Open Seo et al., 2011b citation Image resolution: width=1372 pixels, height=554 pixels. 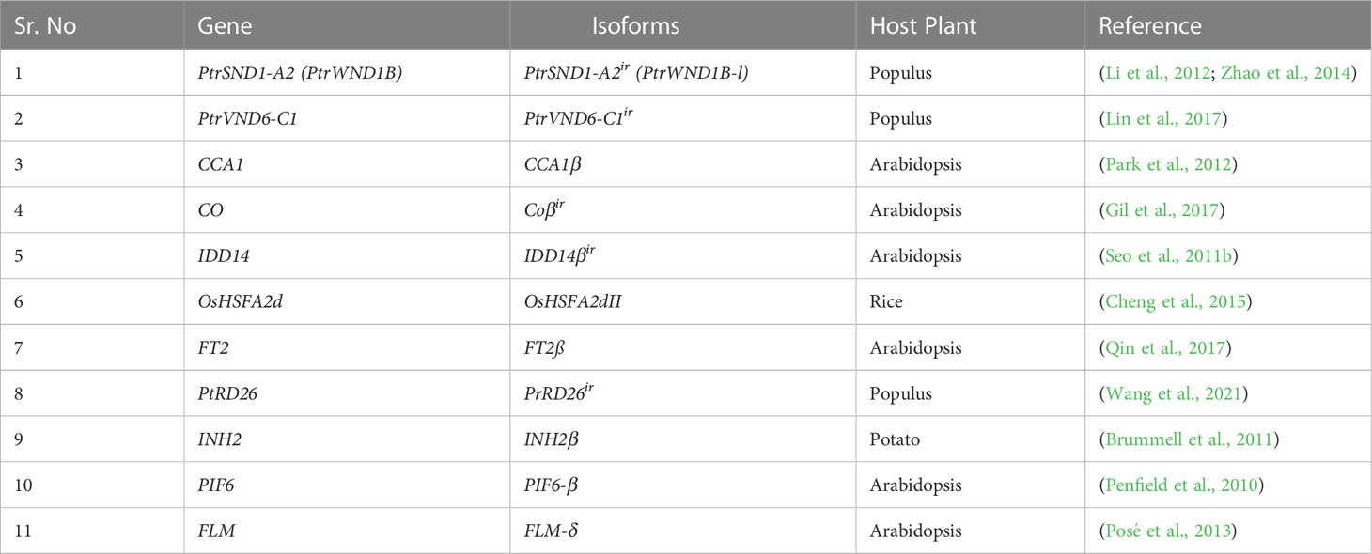[x=1167, y=256]
